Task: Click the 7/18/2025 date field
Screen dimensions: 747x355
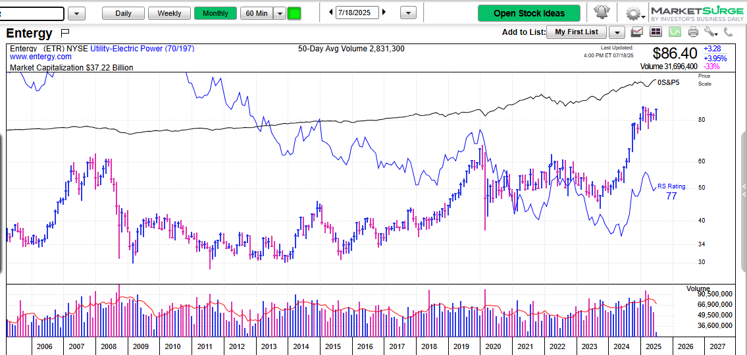Action: (357, 13)
